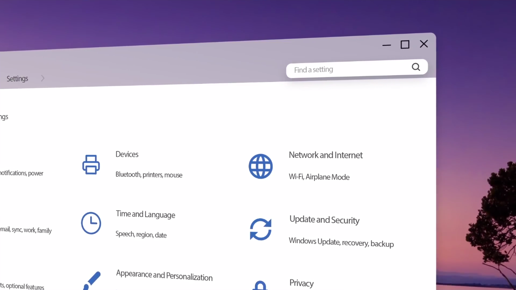Open the Network and Internet heading
The width and height of the screenshot is (516, 290).
tap(326, 155)
